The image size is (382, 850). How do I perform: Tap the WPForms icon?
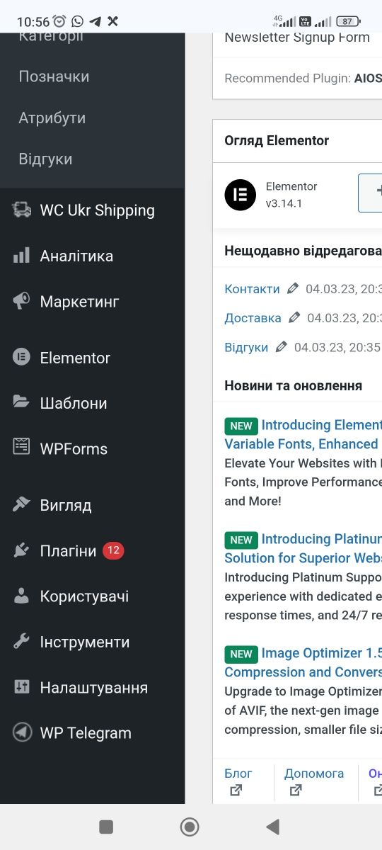[22, 448]
